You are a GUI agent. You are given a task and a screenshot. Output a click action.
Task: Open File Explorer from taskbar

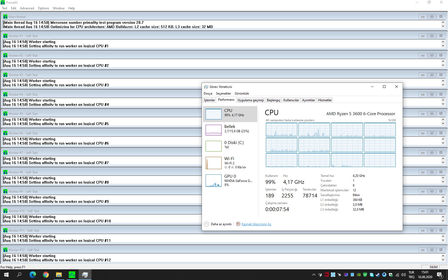coord(59,275)
